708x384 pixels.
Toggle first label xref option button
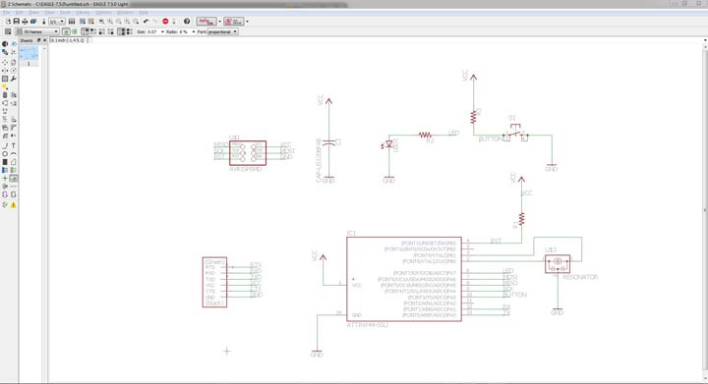click(66, 31)
